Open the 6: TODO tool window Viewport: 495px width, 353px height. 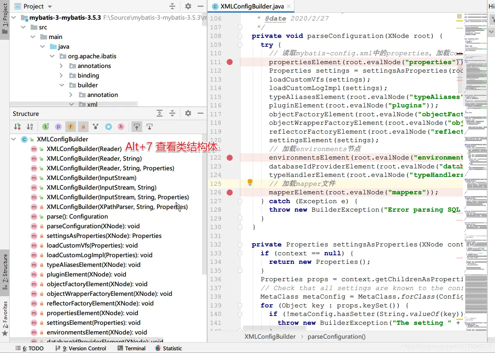[30, 348]
